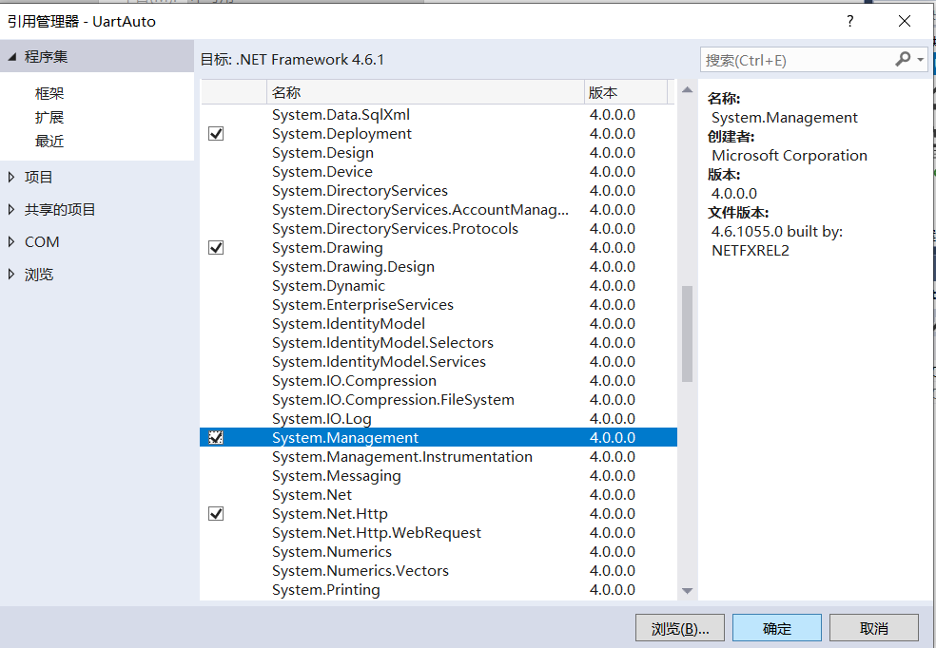The height and width of the screenshot is (648, 936).
Task: Uncheck System.Net.Http reference
Action: 216,513
